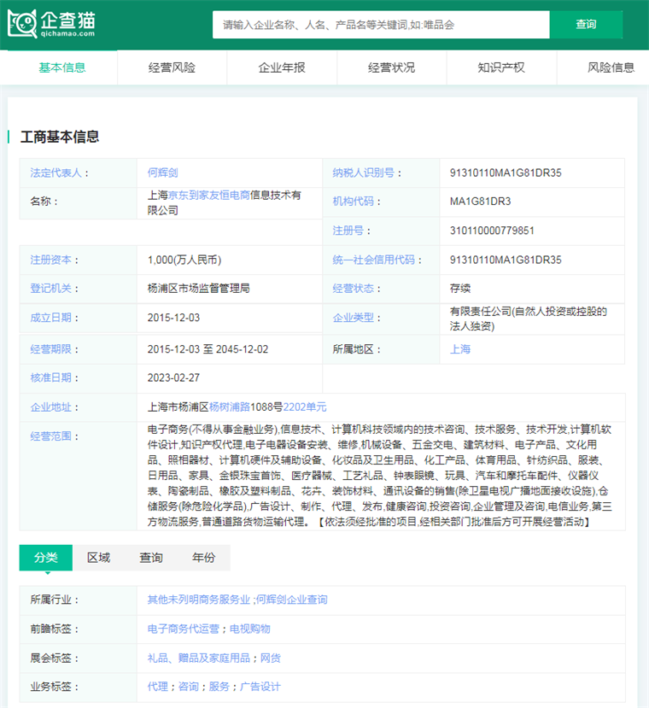The width and height of the screenshot is (649, 708).
Task: Click the 经营期限 label link
Action: pyautogui.click(x=50, y=349)
